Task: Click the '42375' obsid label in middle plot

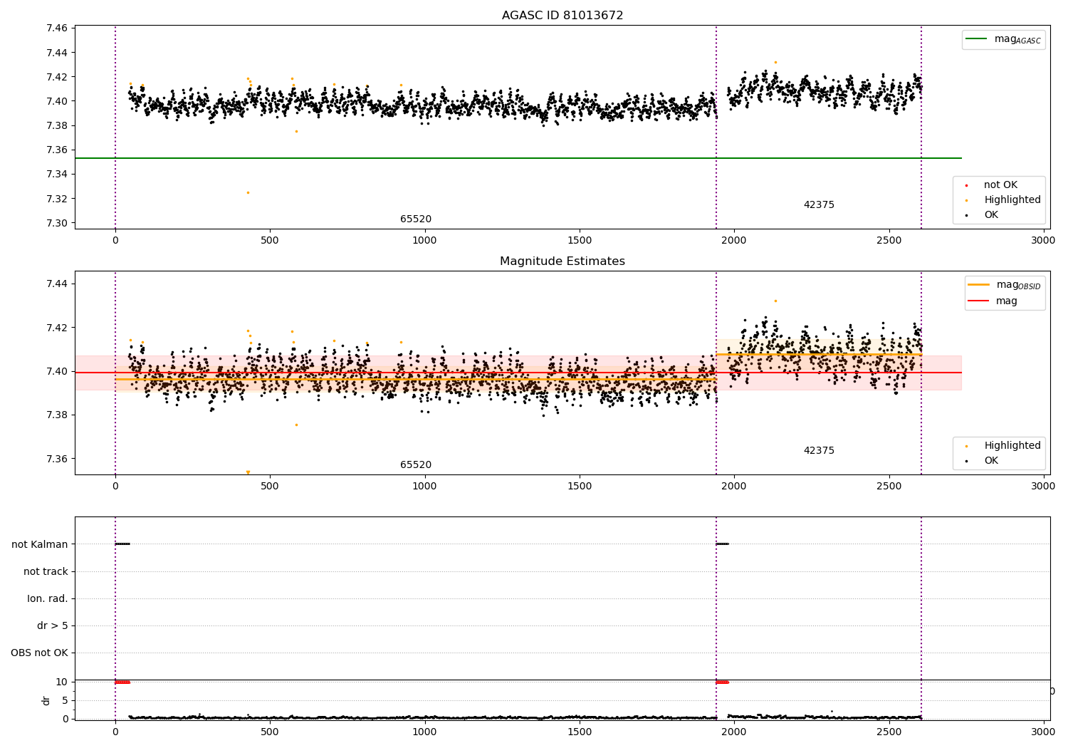Action: click(x=819, y=451)
